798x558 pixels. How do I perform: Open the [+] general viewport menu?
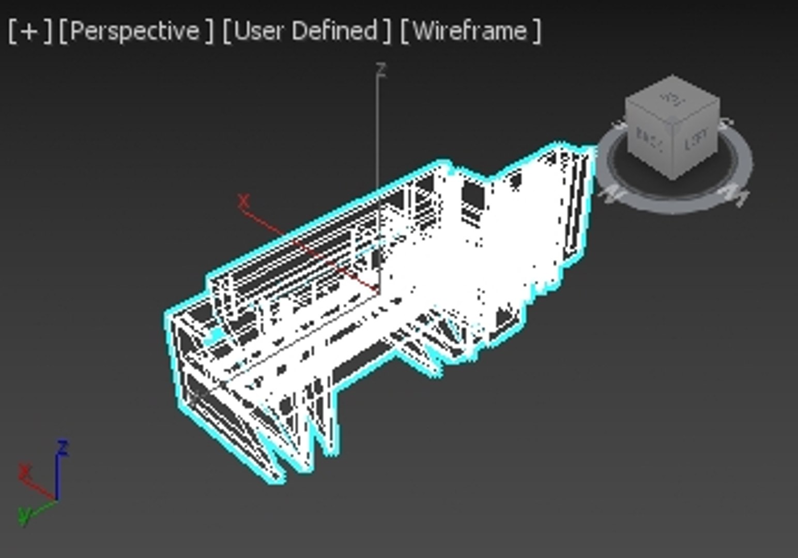click(30, 31)
